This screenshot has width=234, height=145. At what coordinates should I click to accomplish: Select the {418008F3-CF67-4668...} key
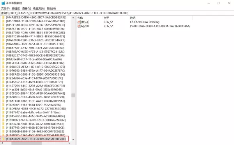point(35,97)
